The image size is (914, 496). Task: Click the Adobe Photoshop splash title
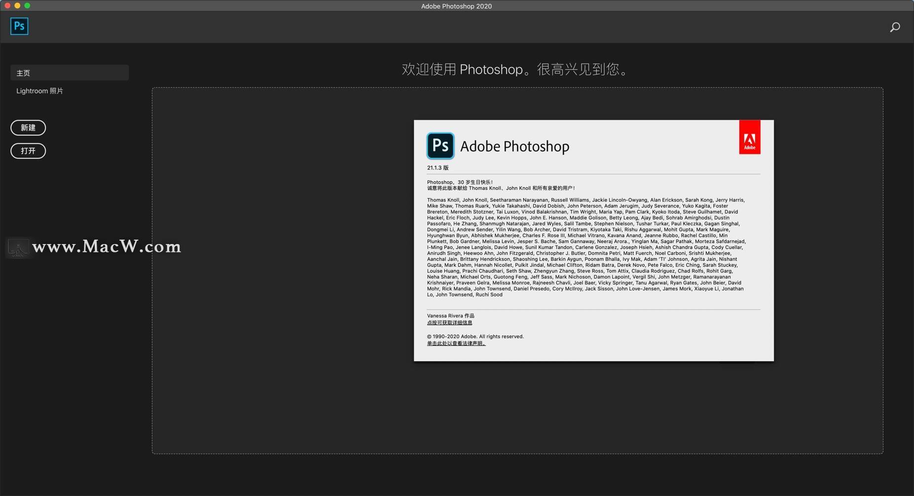pyautogui.click(x=514, y=146)
